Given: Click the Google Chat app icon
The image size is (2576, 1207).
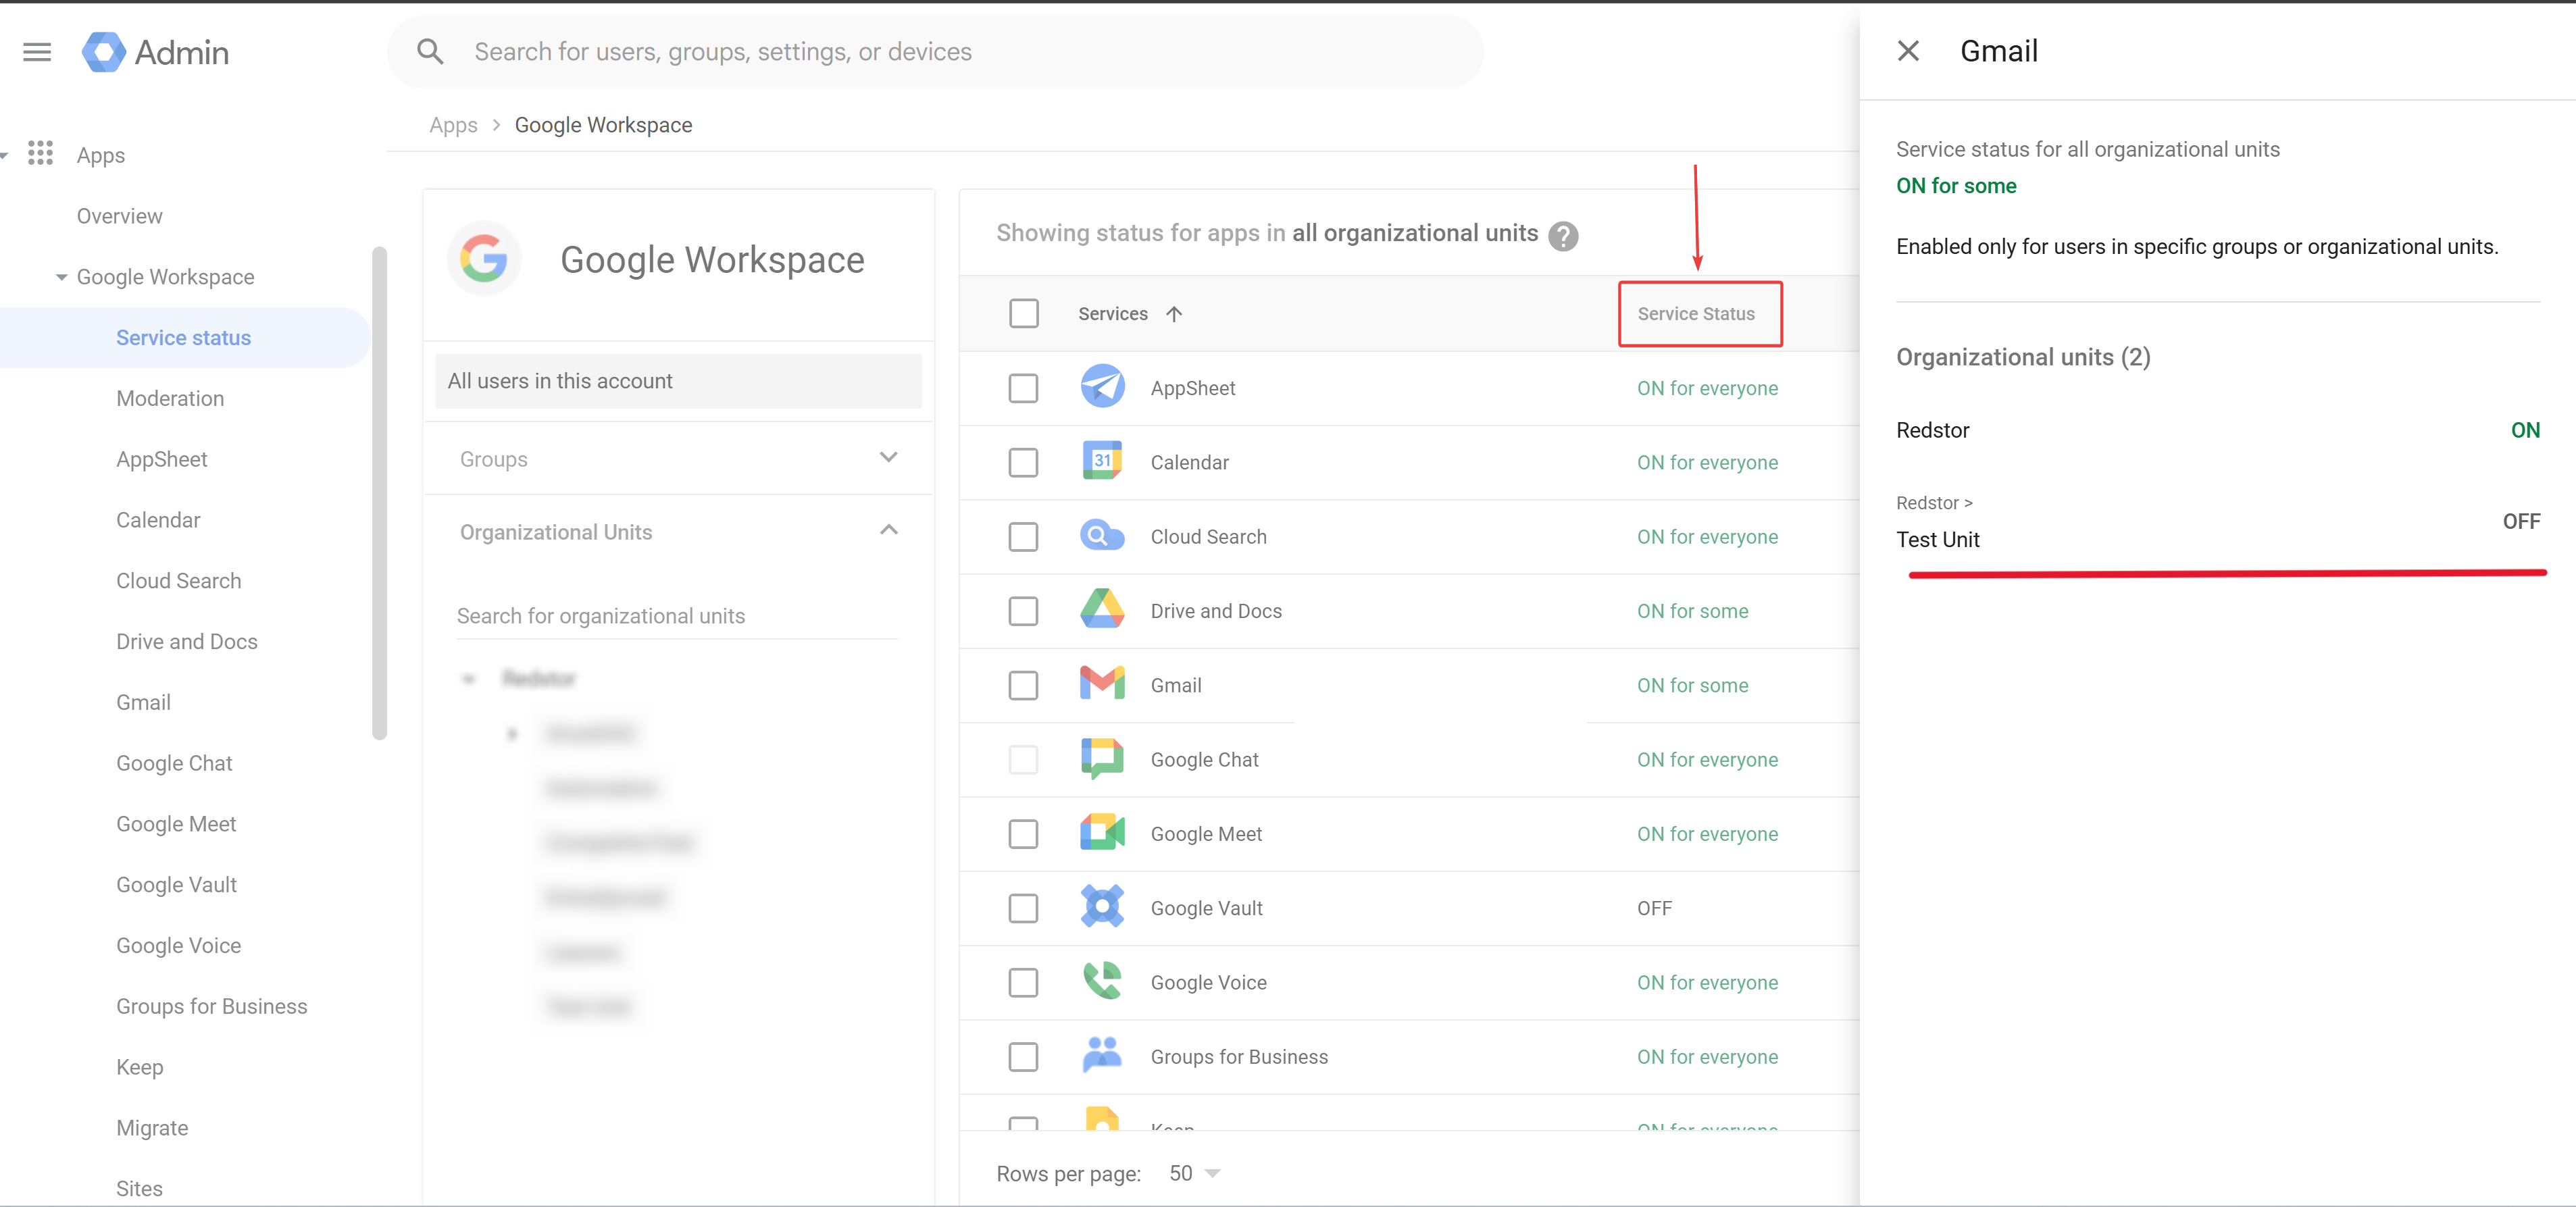Looking at the screenshot, I should tap(1102, 759).
